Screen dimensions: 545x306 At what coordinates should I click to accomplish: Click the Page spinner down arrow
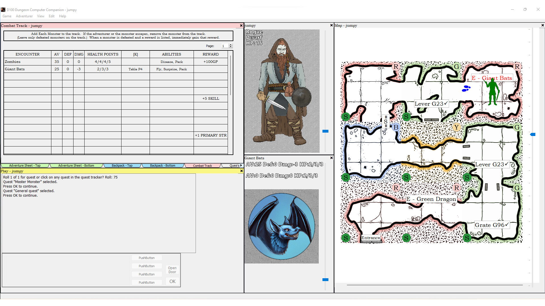231,47
